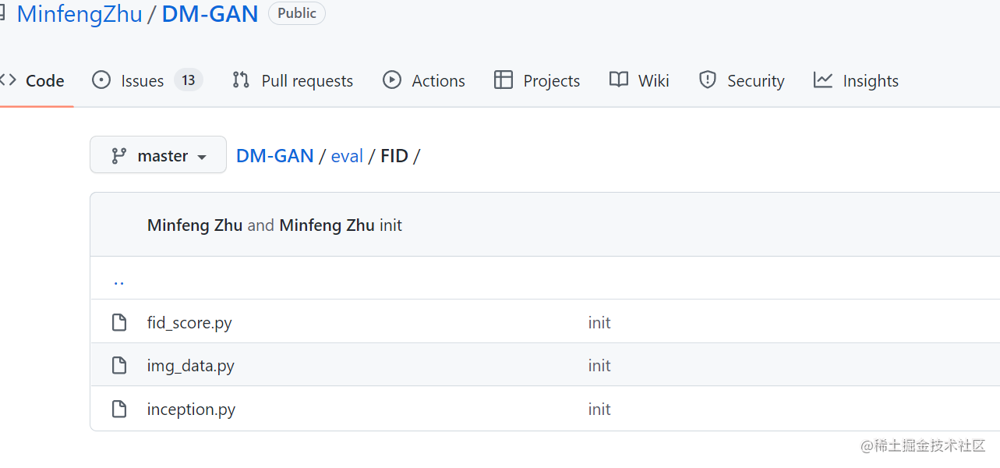Navigate to the eval folder breadcrumb

(347, 155)
